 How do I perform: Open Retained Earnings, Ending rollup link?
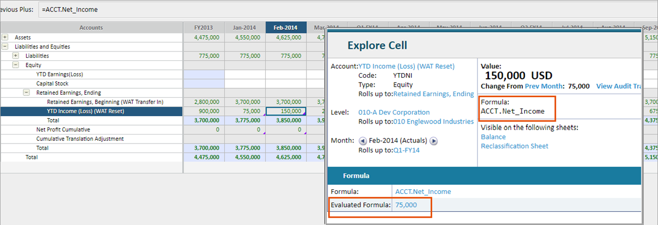point(434,94)
